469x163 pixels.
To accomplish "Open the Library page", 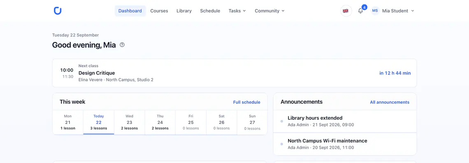I will point(184,11).
